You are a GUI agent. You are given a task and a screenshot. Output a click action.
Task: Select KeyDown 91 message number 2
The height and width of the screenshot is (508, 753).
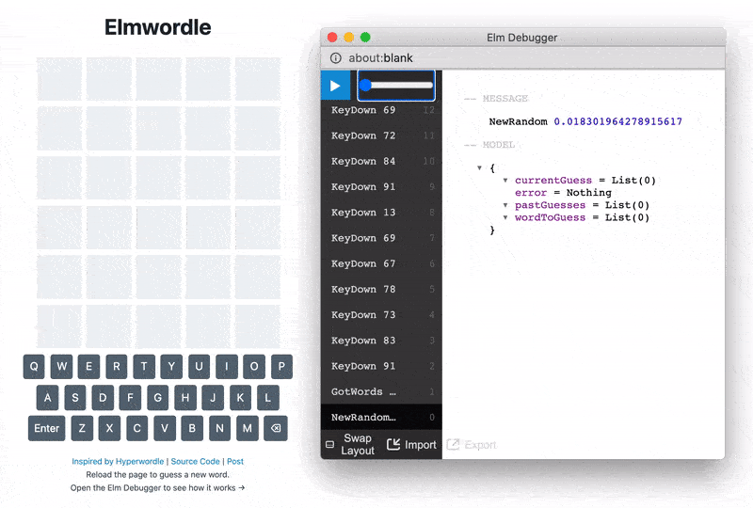[x=381, y=366]
